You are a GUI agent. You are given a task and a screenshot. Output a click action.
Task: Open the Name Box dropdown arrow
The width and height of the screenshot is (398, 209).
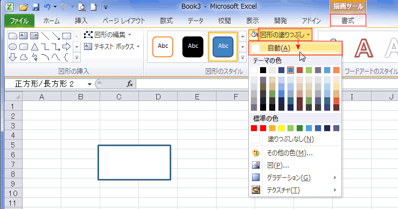tap(89, 84)
